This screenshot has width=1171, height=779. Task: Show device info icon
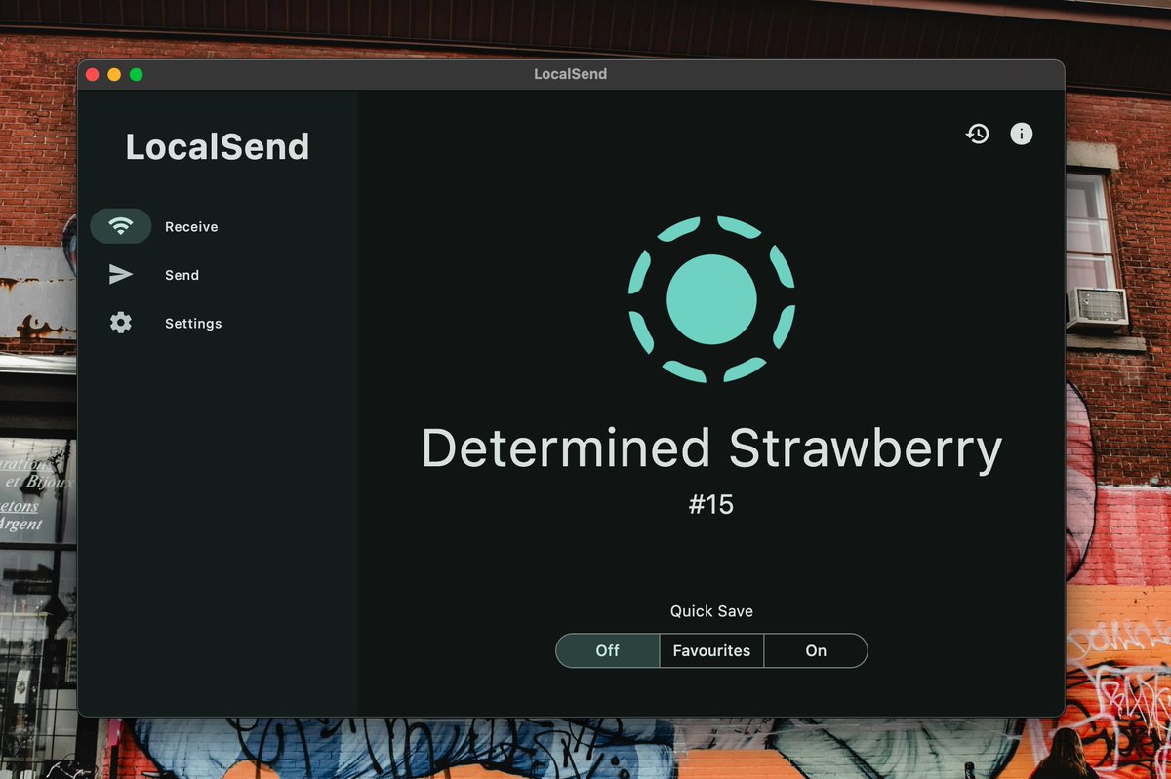(x=1021, y=134)
